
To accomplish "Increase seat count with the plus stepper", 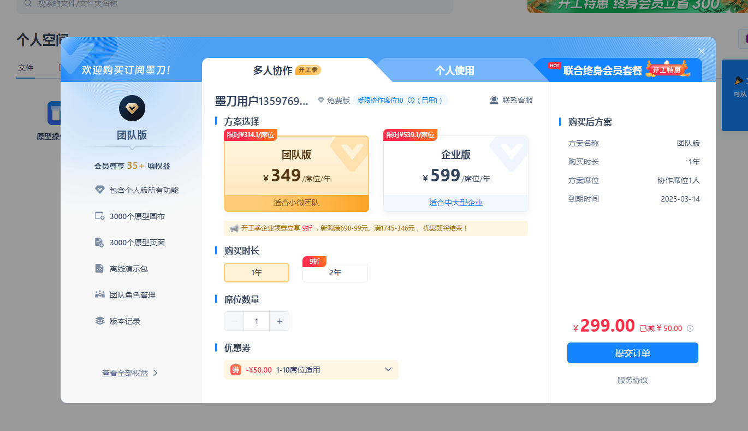I will 279,321.
